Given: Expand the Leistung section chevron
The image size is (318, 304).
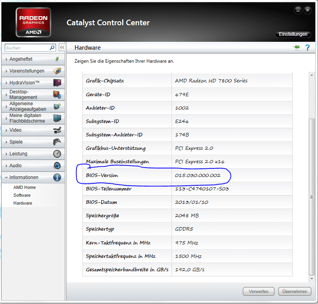Looking at the screenshot, I should point(6,154).
